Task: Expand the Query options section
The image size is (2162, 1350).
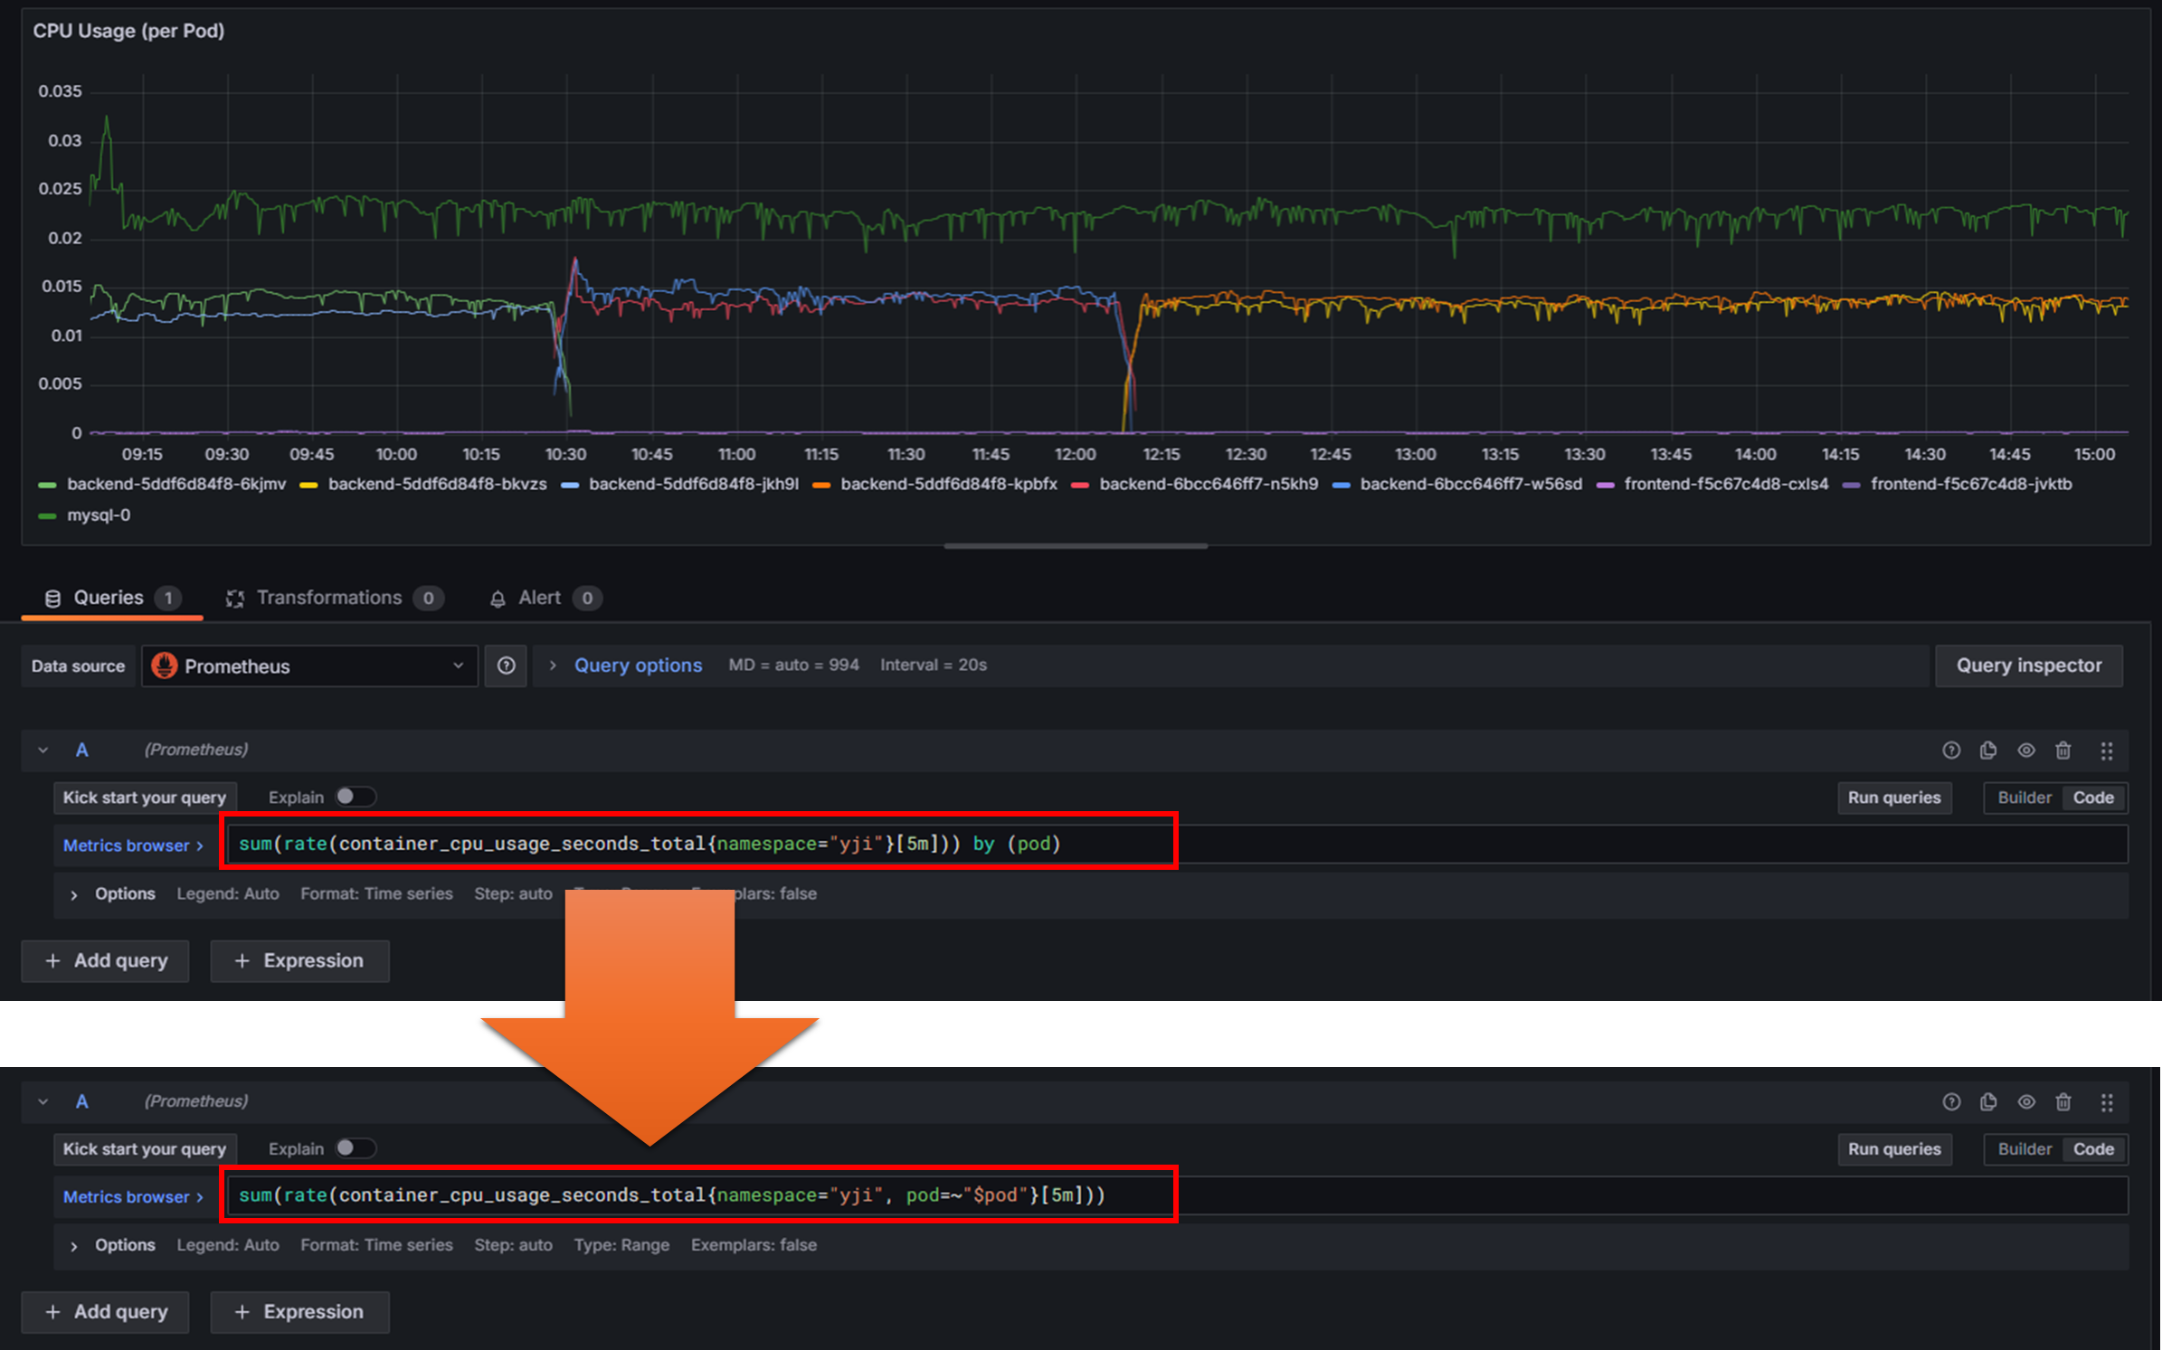Action: click(x=637, y=666)
